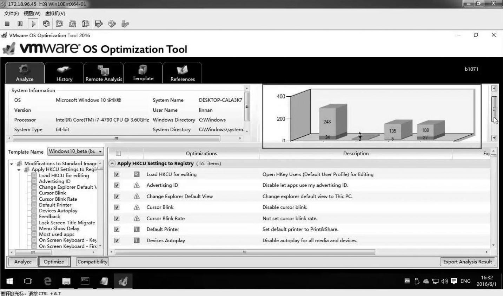The height and width of the screenshot is (296, 503).
Task: Click the Compatibility button
Action: coord(92,262)
